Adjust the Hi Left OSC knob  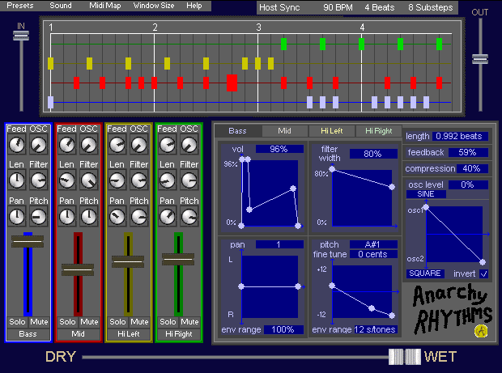(x=139, y=145)
